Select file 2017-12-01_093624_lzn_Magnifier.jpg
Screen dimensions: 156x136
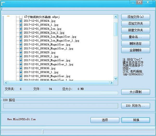[x=50, y=37]
